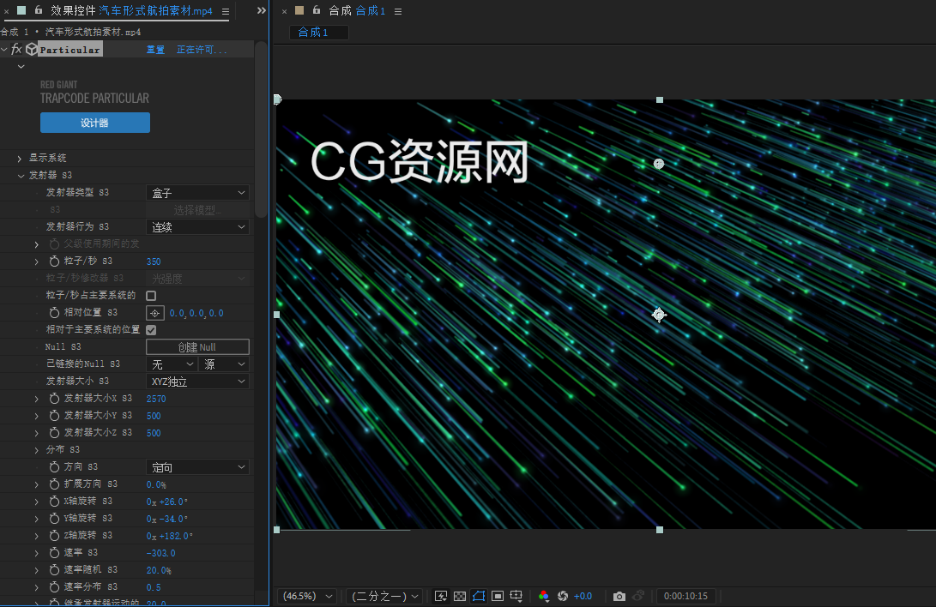
Task: Collapse the 发射器 S3 section
Action: 21,175
